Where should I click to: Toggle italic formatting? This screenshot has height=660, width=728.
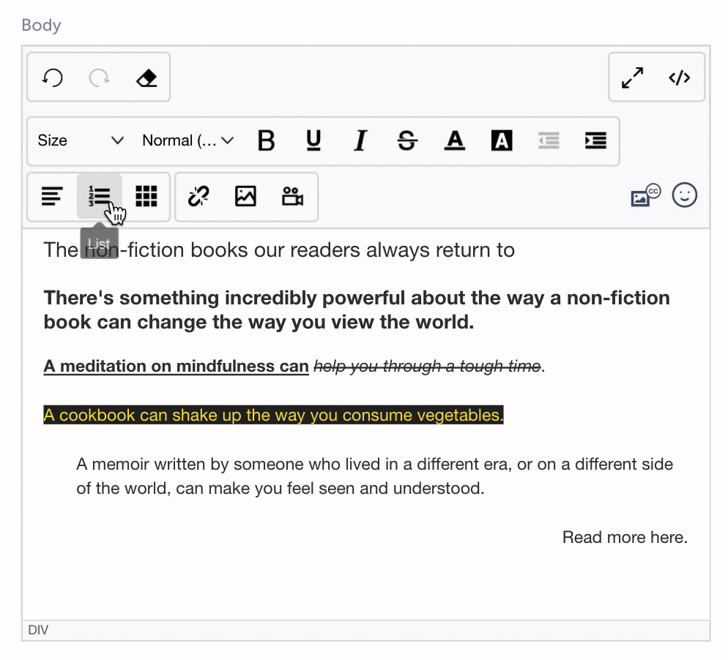pos(361,140)
